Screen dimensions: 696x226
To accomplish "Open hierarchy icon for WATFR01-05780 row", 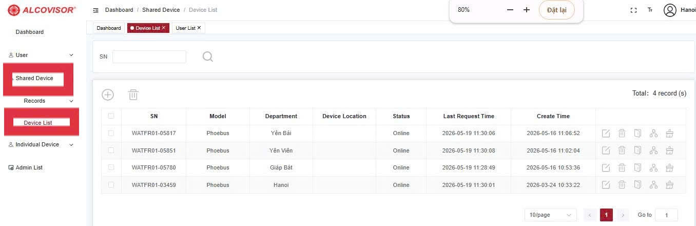I will click(653, 167).
